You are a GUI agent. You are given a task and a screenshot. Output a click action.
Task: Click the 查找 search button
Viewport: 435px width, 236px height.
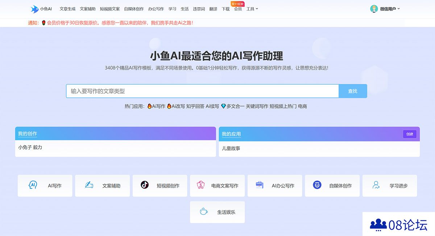coord(353,91)
